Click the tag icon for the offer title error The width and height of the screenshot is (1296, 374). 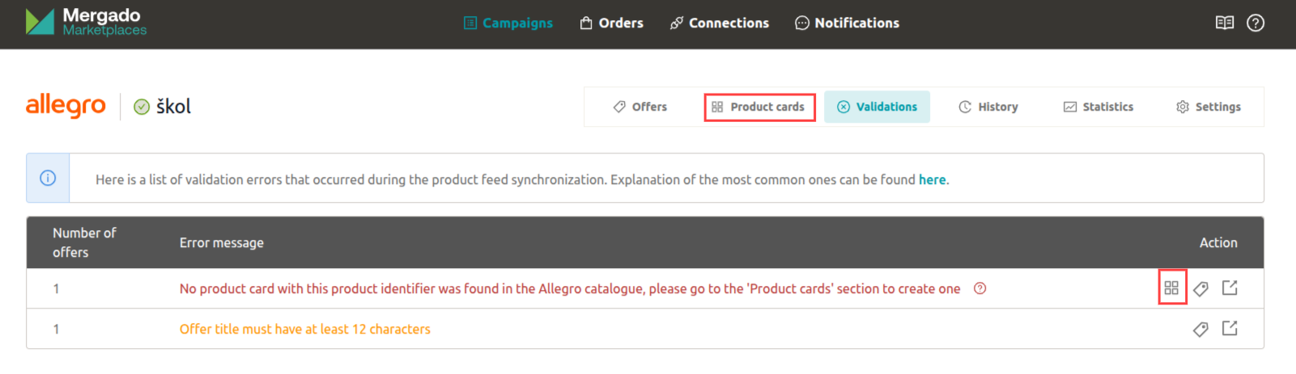[1200, 329]
